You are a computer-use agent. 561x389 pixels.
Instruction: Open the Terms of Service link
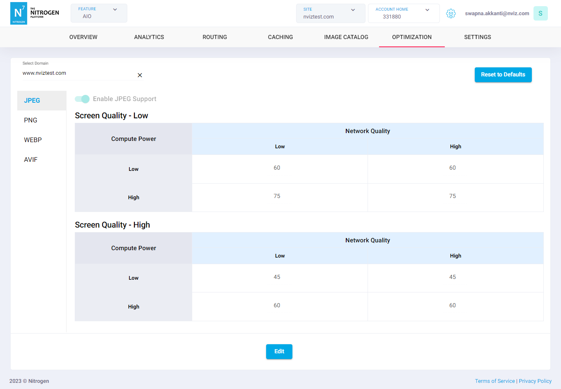coord(495,381)
